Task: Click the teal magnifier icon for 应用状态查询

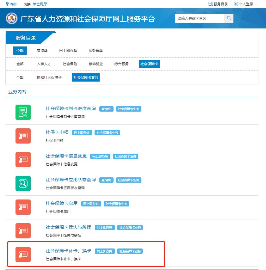Action: [23, 183]
